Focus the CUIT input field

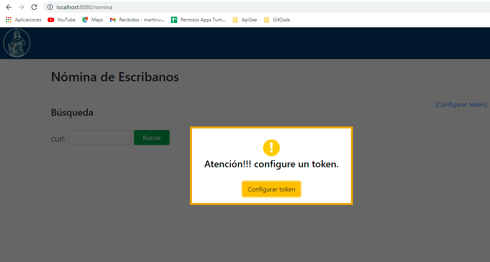pos(99,137)
